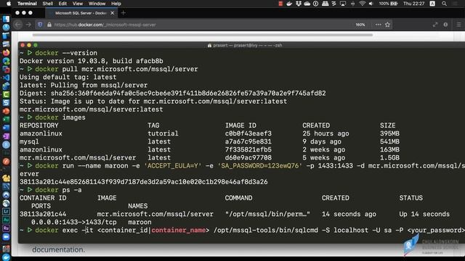
Task: Open Spotlight search magnifier
Action: click(444, 4)
